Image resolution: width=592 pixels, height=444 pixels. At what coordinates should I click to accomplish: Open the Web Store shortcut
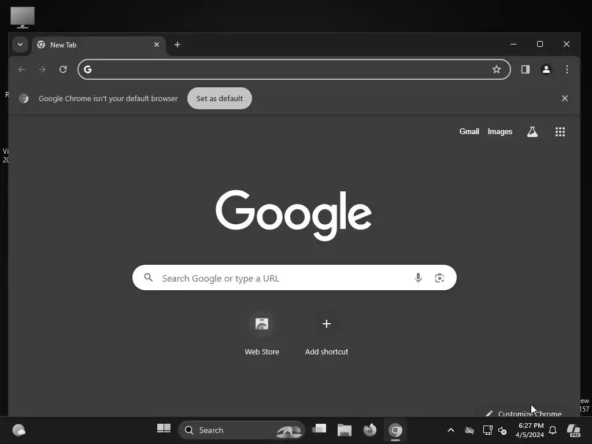coord(262,334)
